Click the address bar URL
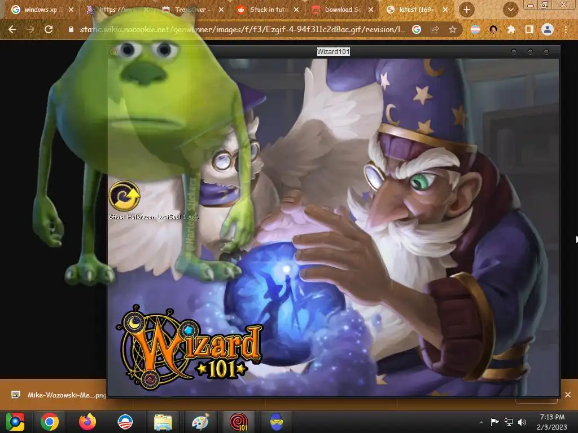 242,29
